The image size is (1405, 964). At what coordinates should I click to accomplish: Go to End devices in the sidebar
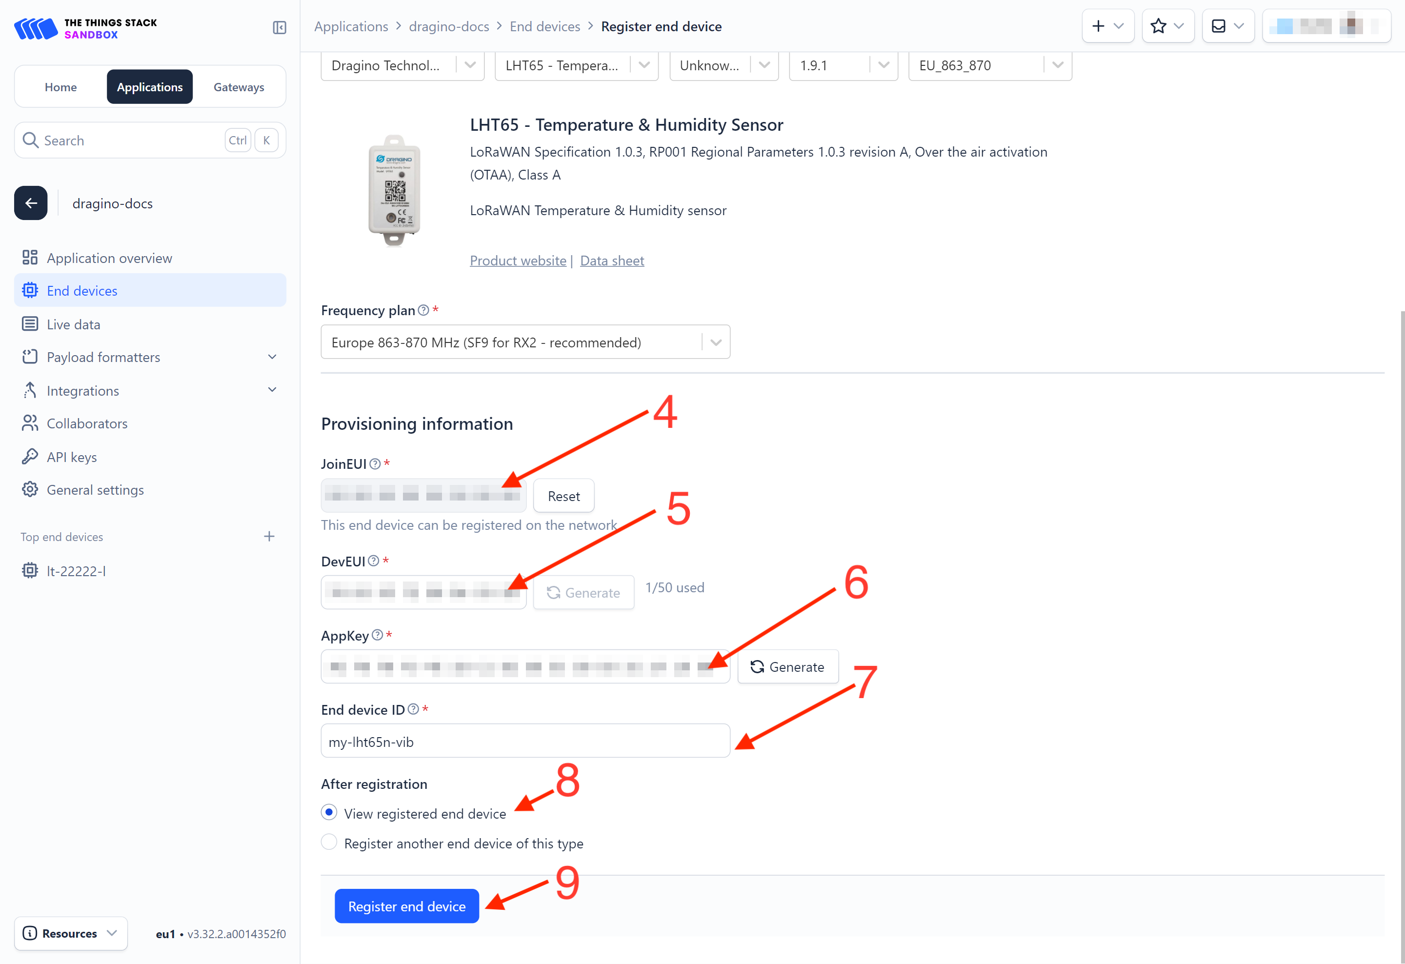click(150, 291)
